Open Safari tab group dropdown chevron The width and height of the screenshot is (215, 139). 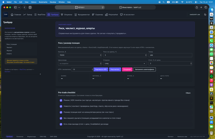click(x=19, y=7)
